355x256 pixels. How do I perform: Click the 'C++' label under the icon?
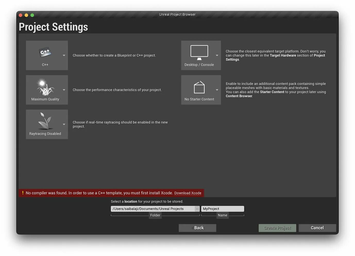(45, 65)
